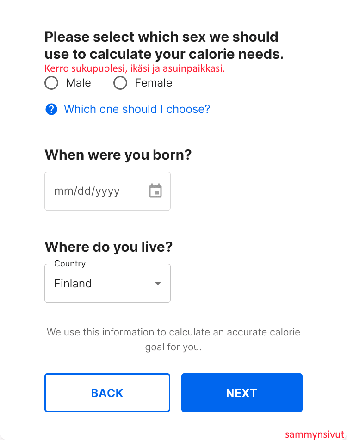Viewport: 347px width, 440px height.
Task: Expand the Country dropdown arrow
Action: (x=158, y=283)
